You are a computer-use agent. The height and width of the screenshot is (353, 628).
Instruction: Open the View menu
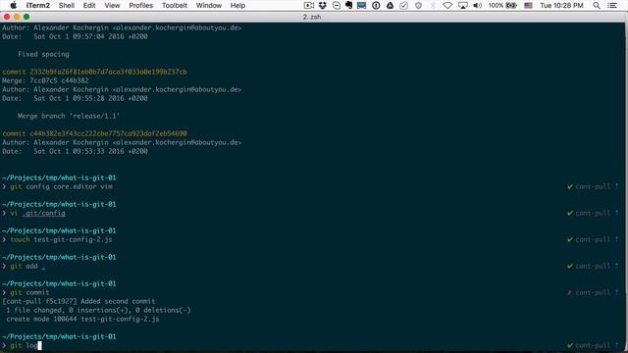(112, 6)
